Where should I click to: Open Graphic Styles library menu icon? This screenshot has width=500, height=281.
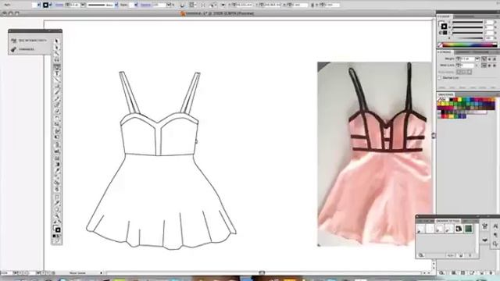tap(421, 255)
